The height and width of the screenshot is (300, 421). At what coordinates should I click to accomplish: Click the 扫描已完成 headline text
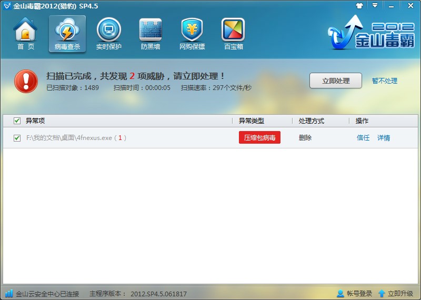pos(135,76)
